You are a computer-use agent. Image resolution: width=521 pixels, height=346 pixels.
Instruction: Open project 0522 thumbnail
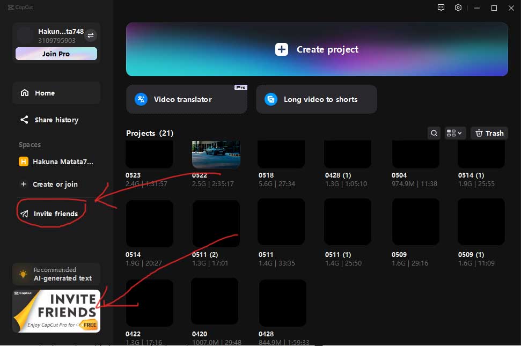coord(216,154)
